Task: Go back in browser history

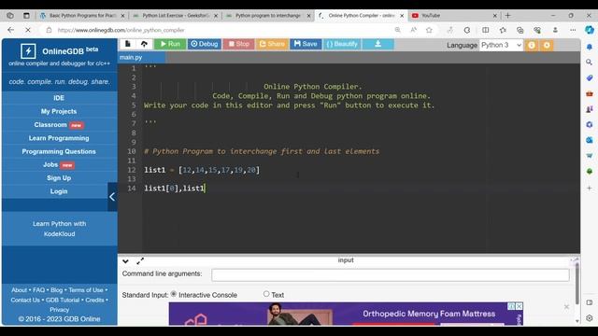Action: coord(10,30)
